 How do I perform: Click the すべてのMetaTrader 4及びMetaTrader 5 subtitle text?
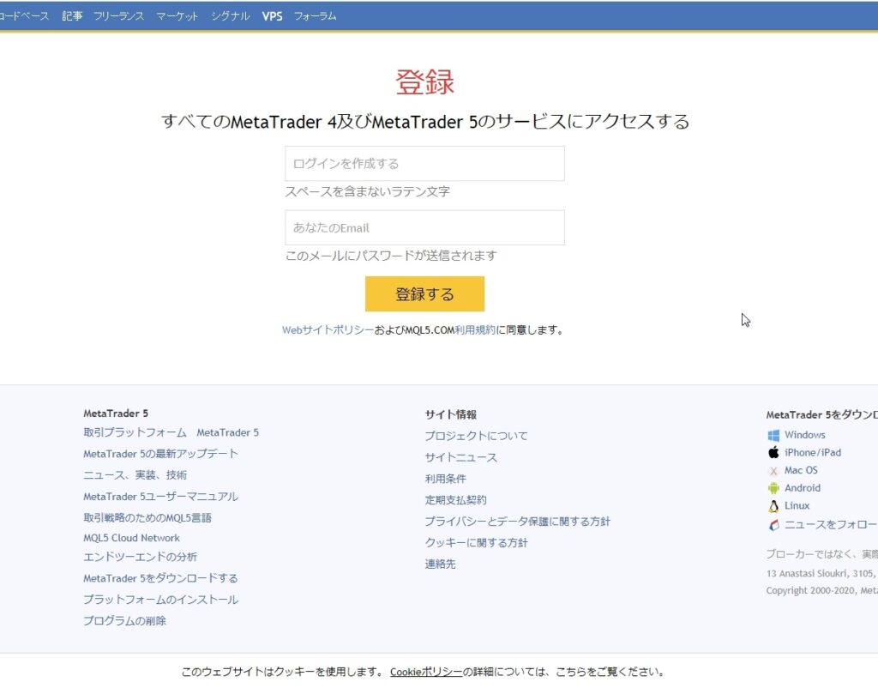(425, 122)
